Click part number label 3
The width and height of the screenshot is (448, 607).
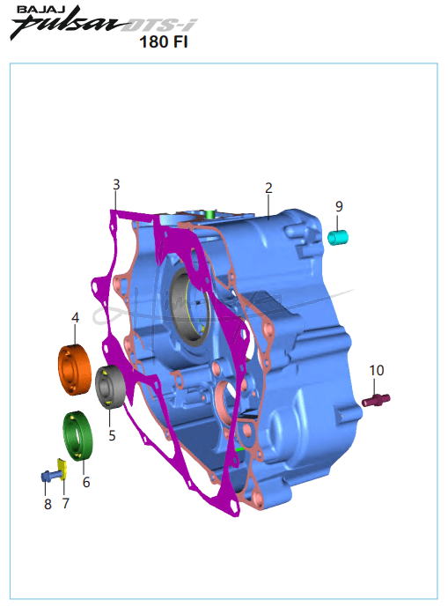click(116, 184)
